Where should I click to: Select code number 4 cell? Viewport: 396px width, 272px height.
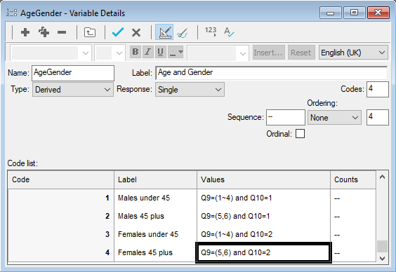click(x=61, y=252)
